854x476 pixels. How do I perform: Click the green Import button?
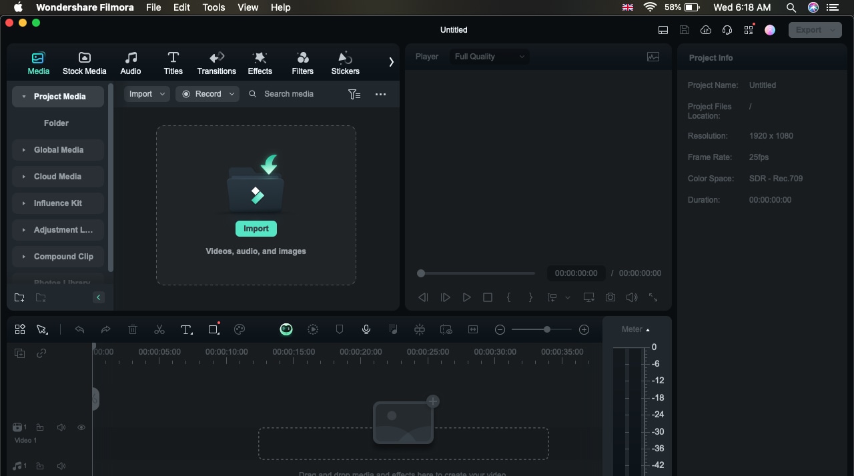pos(256,229)
